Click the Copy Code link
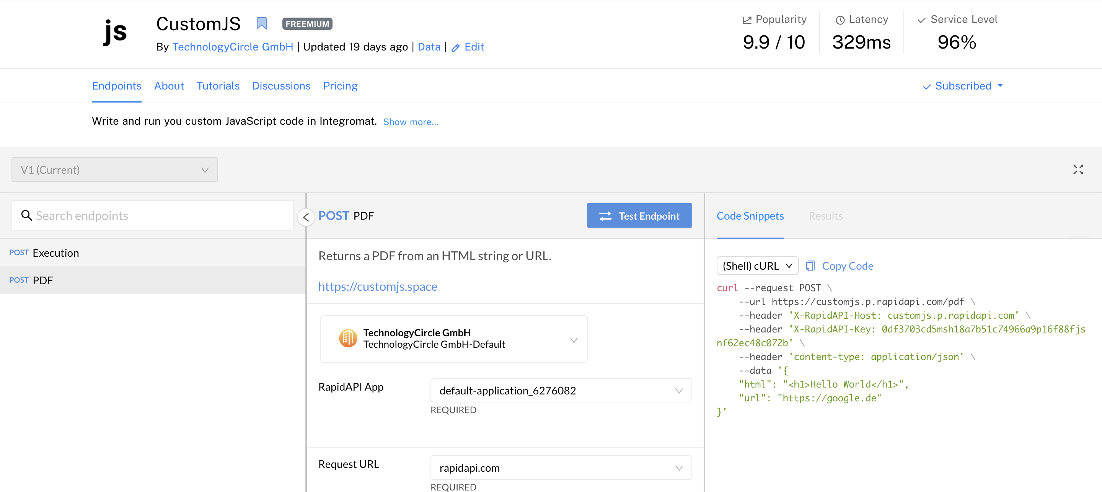 [x=848, y=266]
